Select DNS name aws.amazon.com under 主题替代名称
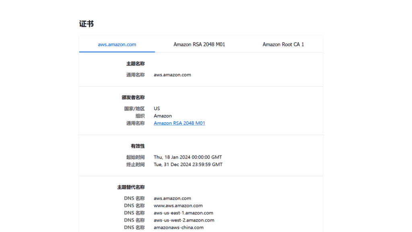This screenshot has width=412, height=232. point(172,198)
